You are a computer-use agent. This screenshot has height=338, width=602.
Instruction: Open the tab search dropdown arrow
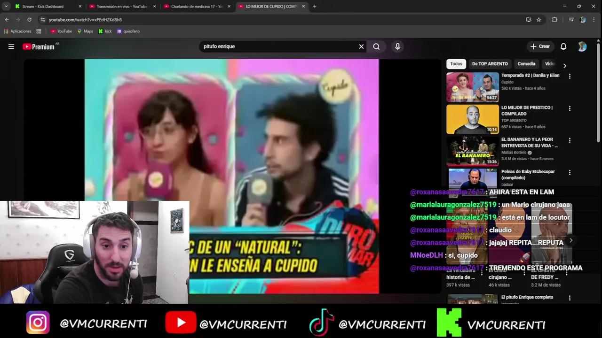(6, 7)
